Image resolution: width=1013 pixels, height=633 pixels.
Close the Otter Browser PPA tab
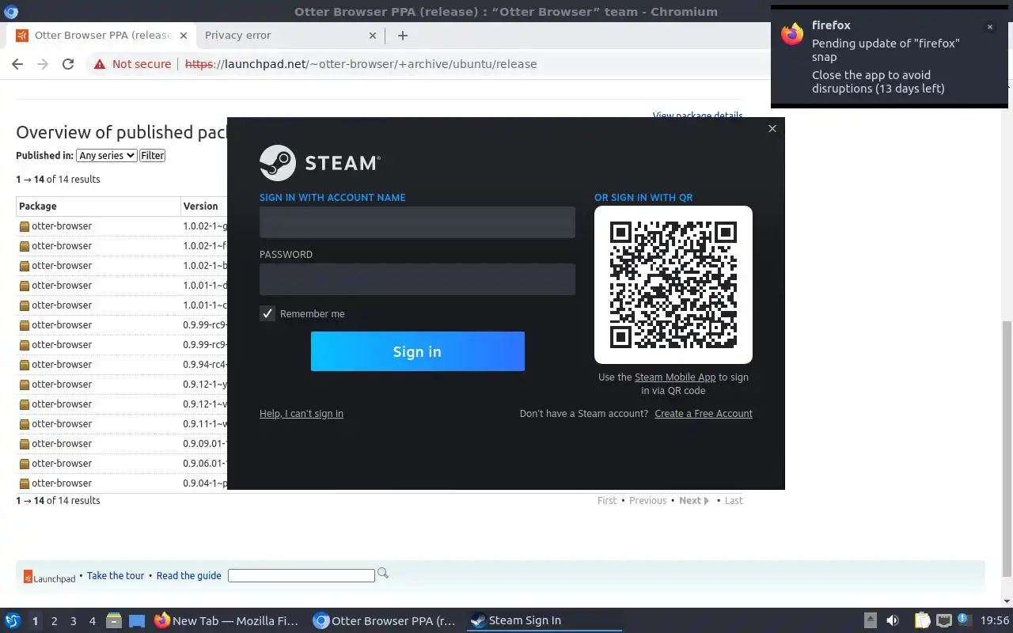[183, 36]
